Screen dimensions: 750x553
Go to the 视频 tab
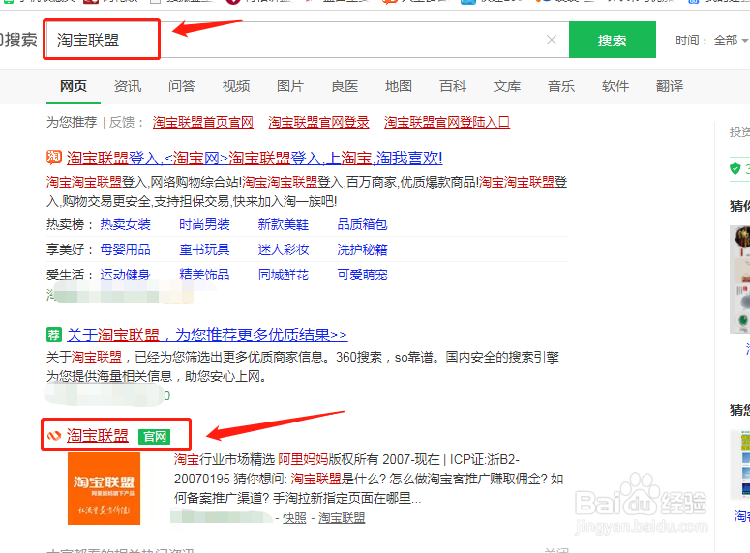(x=236, y=86)
